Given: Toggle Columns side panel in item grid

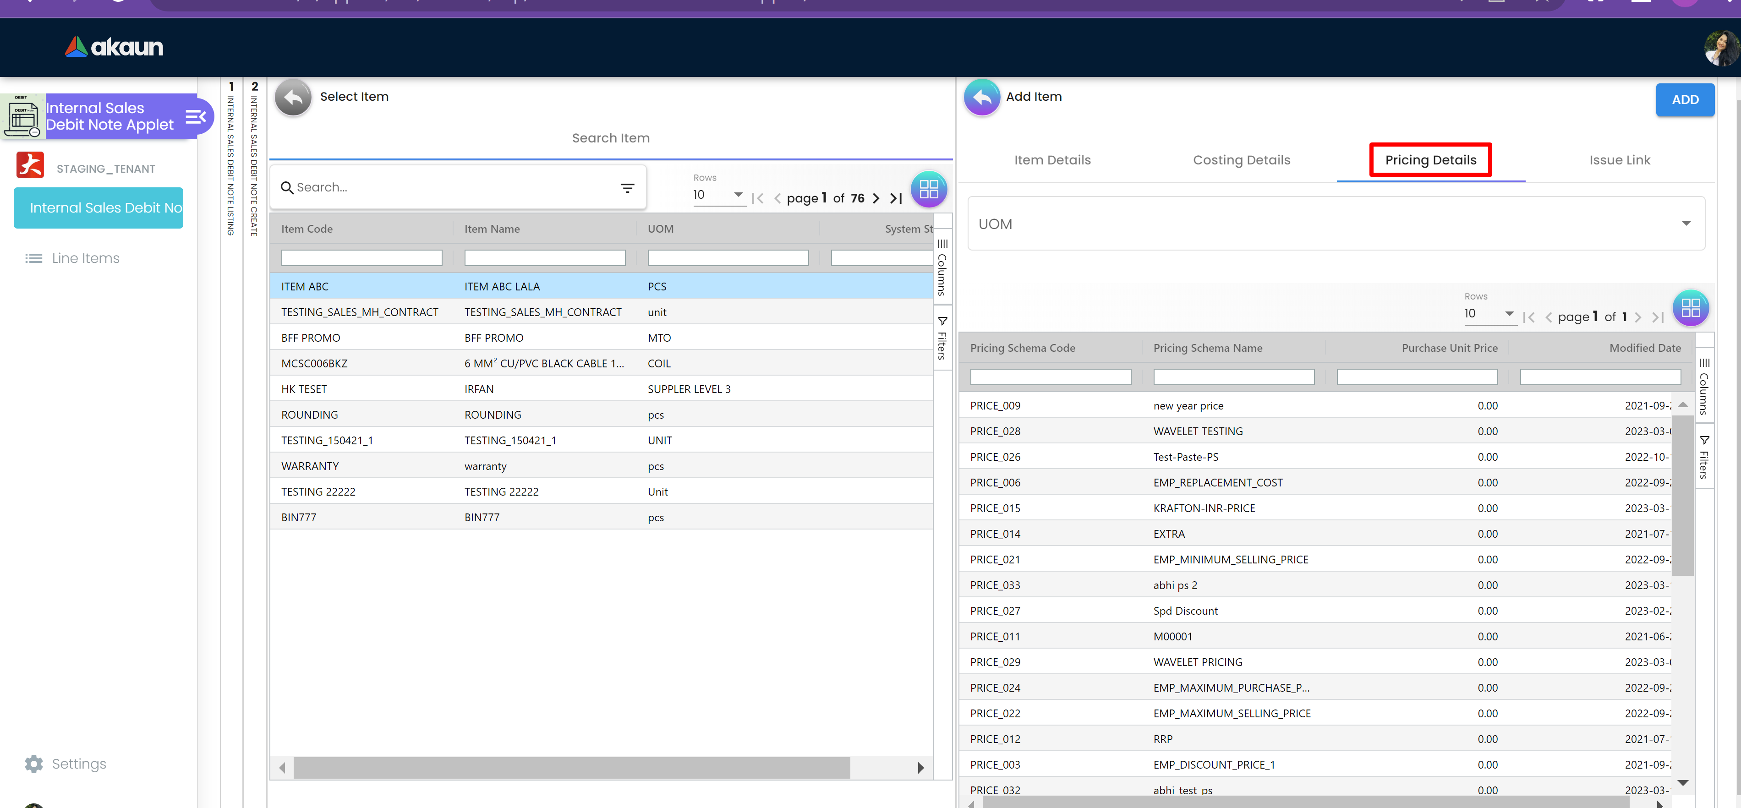Looking at the screenshot, I should 942,268.
